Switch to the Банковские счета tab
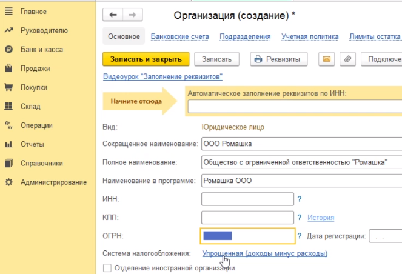This screenshot has height=274, width=402. click(x=179, y=36)
